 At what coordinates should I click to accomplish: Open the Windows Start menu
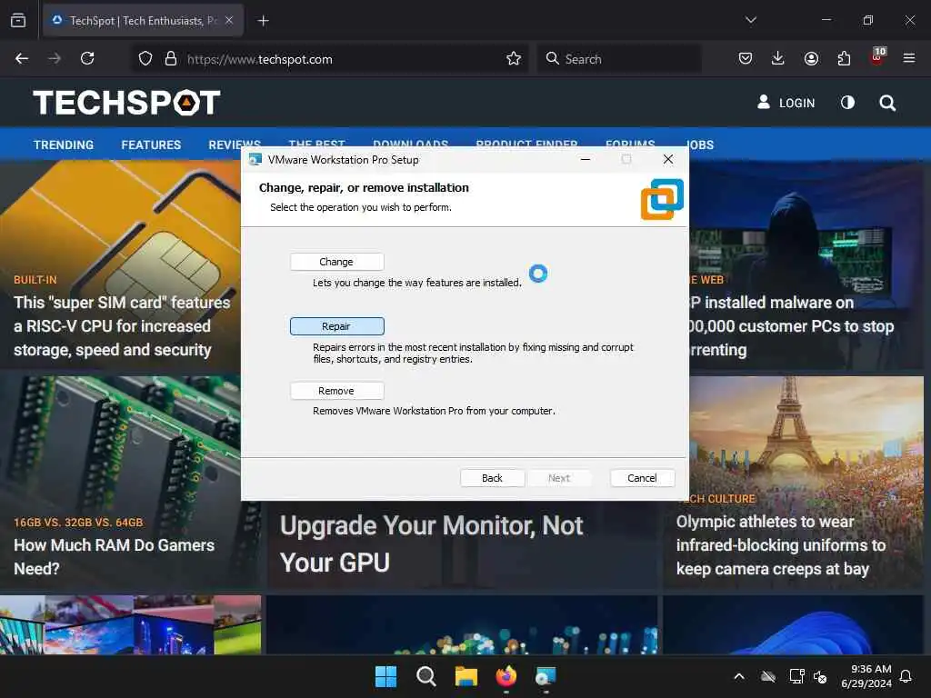pos(385,676)
